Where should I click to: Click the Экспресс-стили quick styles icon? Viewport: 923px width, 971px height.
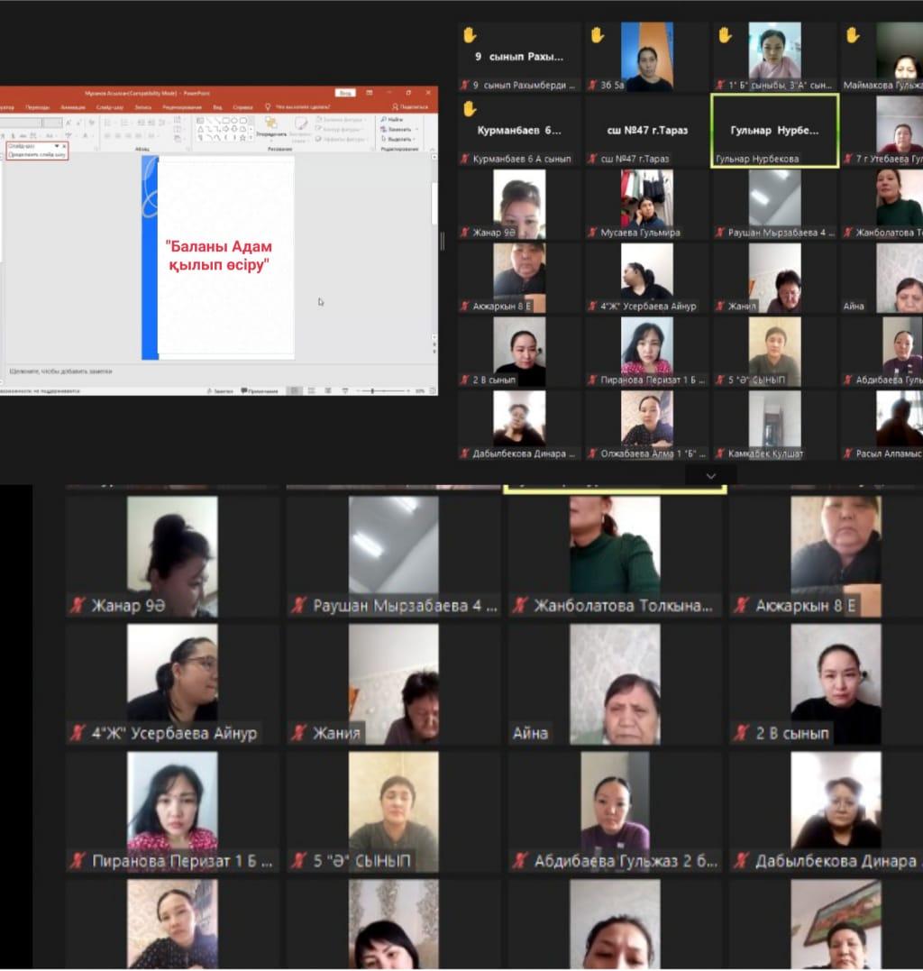(301, 124)
